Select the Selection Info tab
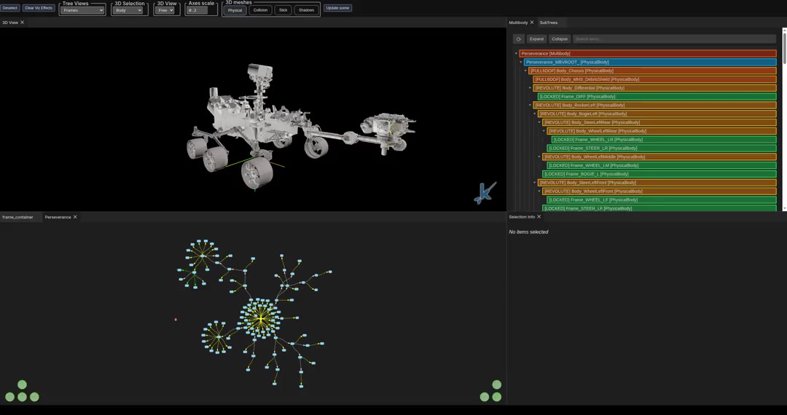The image size is (787, 415). (522, 217)
